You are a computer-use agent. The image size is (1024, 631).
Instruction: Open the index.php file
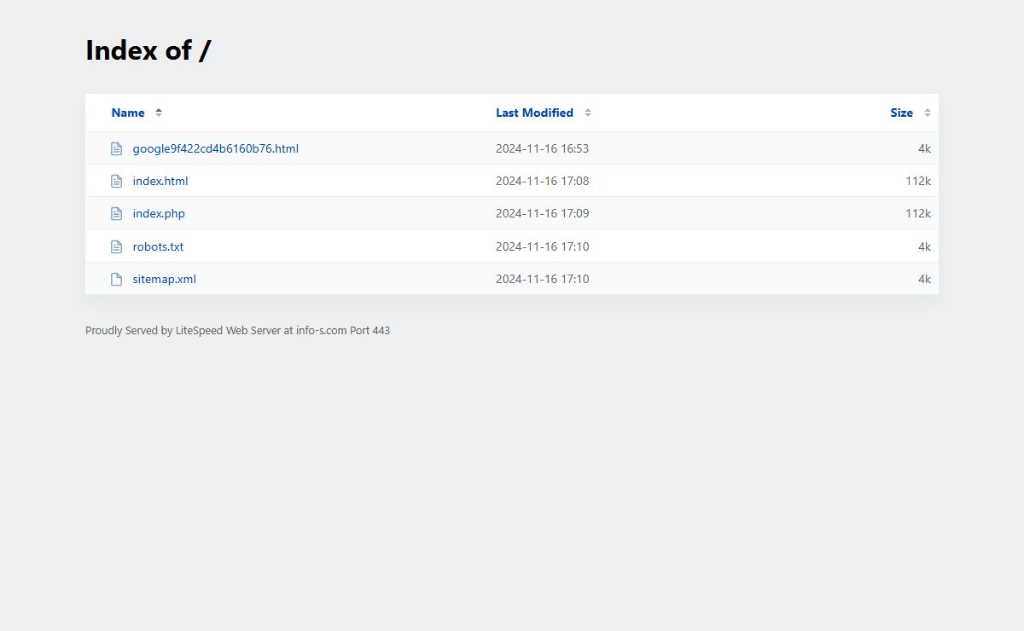pos(159,213)
